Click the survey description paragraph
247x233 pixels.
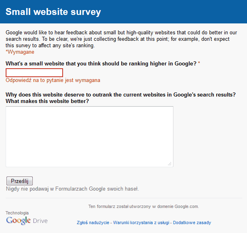(x=121, y=39)
